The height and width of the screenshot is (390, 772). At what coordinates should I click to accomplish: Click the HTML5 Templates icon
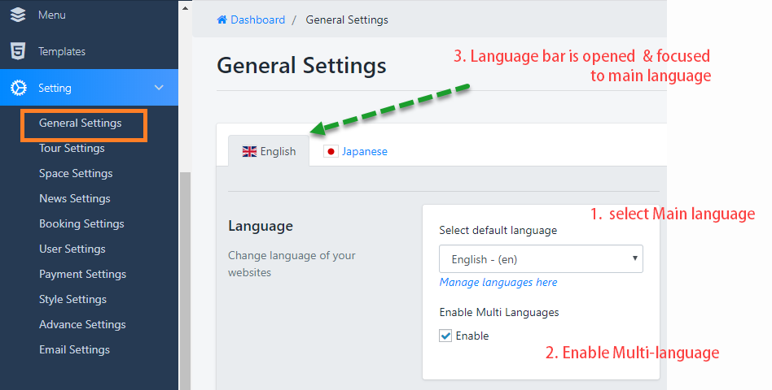coord(18,51)
